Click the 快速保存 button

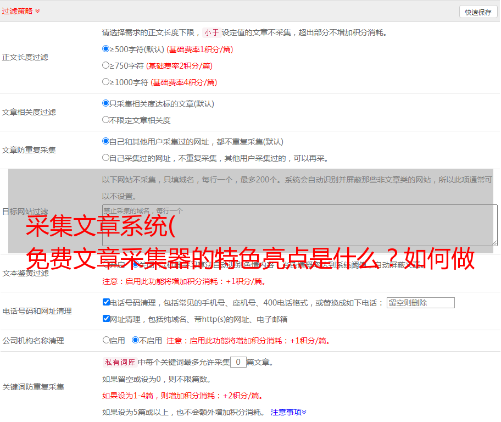tap(478, 12)
